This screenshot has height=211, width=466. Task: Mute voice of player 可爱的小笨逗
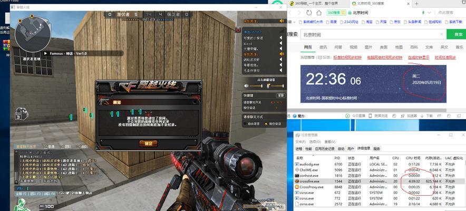(280, 38)
